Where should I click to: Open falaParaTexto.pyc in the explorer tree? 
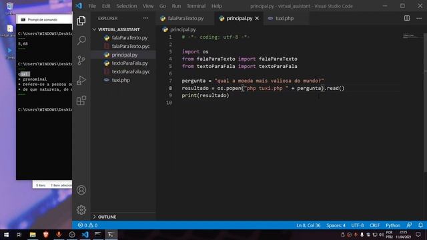131,46
